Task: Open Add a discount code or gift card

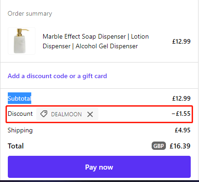Action: [57, 76]
